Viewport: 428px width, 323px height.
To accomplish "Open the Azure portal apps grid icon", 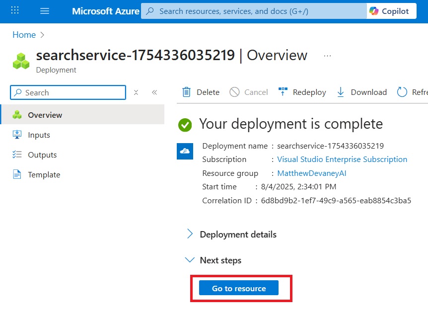I will 15,10.
